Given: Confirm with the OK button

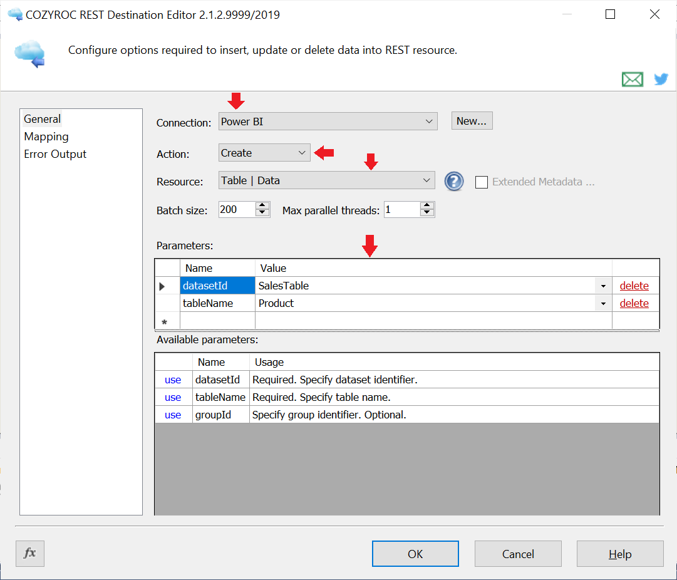Looking at the screenshot, I should tap(415, 554).
